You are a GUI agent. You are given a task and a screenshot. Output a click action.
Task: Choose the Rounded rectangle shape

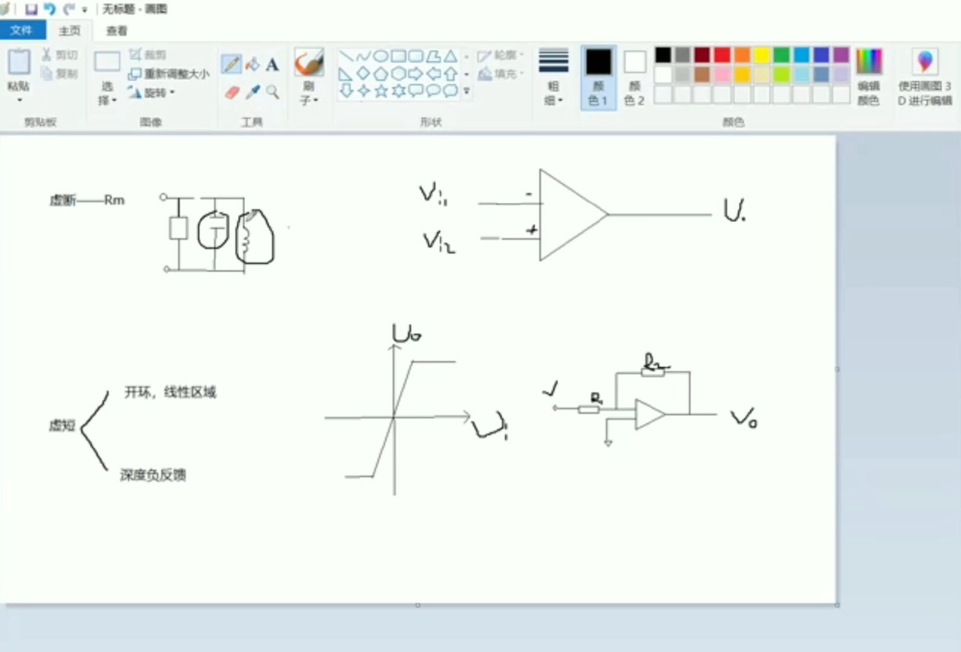[416, 56]
